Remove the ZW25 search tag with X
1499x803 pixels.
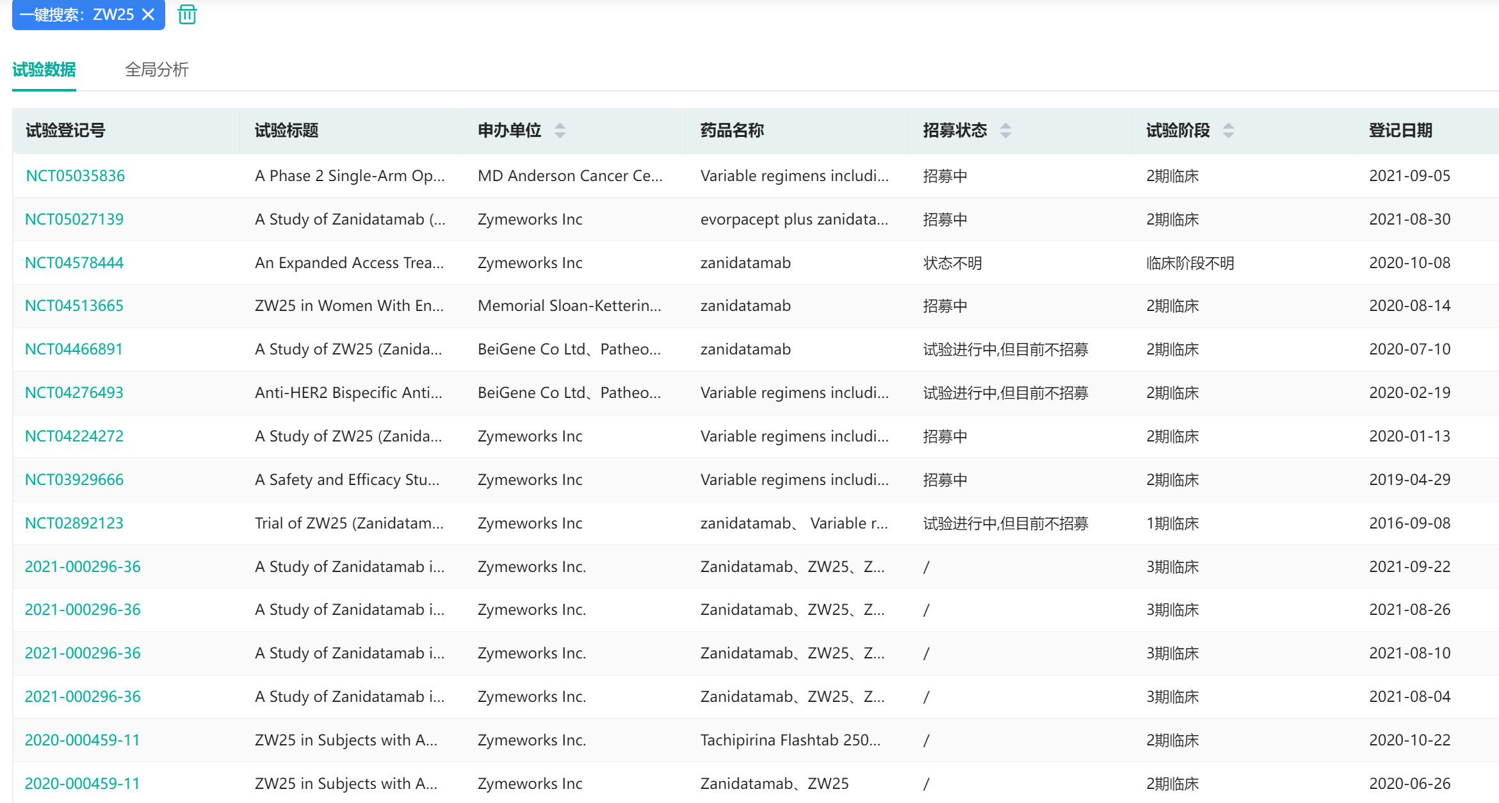148,14
